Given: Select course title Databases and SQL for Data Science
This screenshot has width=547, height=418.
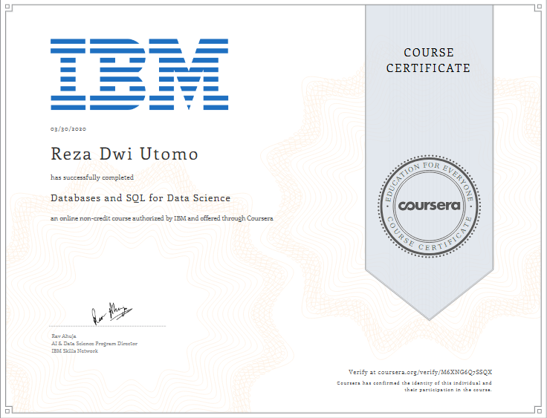Looking at the screenshot, I should click(x=140, y=198).
